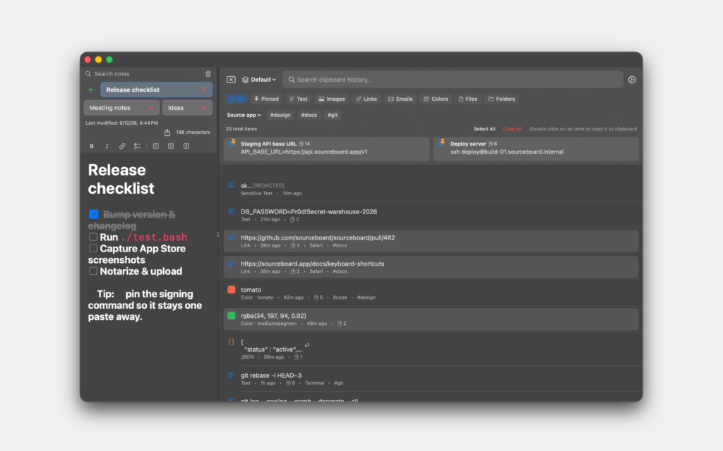This screenshot has height=451, width=723.
Task: Click the link icon of the keyboard-shortcuts URL item
Action: (x=232, y=264)
